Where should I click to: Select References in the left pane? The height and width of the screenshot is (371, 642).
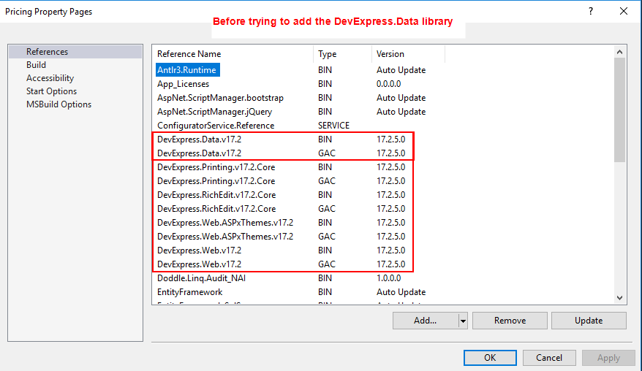coord(75,52)
